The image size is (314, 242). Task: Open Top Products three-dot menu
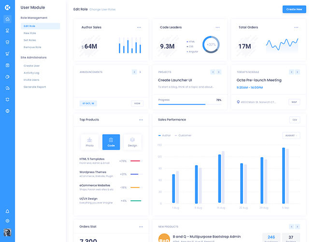pos(141,120)
